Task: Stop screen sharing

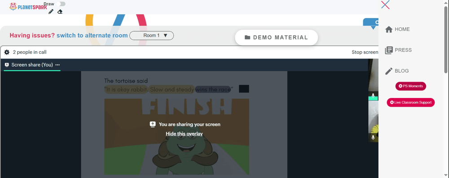Action: pyautogui.click(x=365, y=52)
